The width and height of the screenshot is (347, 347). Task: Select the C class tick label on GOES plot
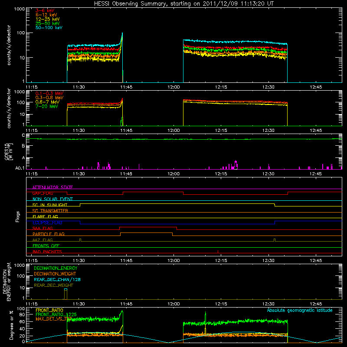point(23,135)
